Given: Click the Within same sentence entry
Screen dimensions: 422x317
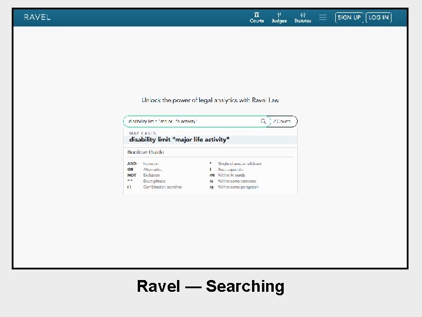Looking at the screenshot, I should 233,181.
